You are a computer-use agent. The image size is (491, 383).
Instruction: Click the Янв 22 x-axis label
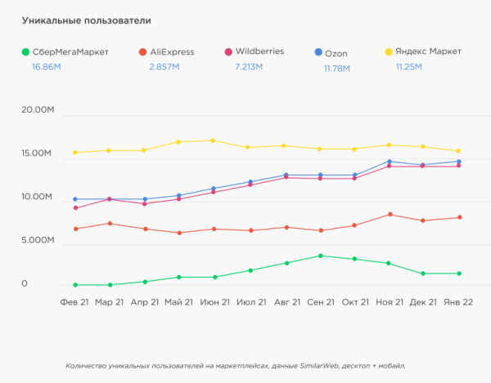click(x=457, y=303)
